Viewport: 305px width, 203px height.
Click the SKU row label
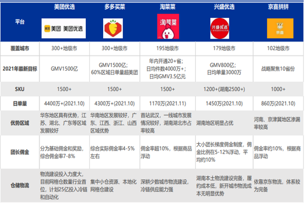tap(20, 89)
